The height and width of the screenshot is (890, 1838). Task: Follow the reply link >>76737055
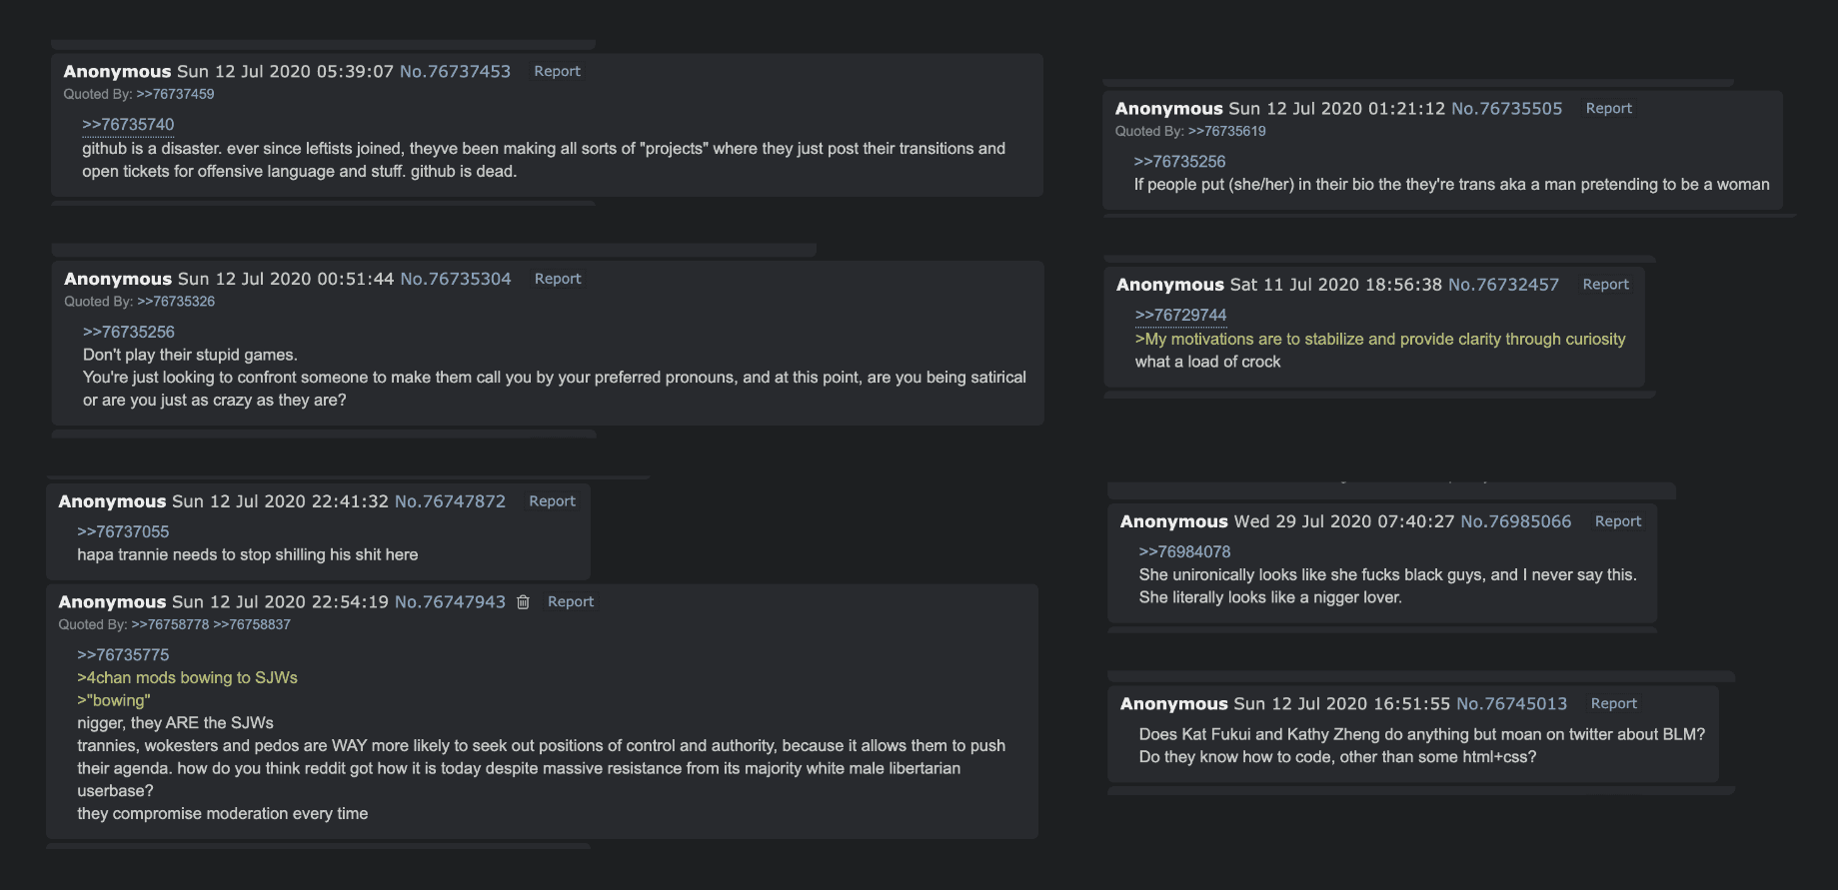click(x=123, y=532)
